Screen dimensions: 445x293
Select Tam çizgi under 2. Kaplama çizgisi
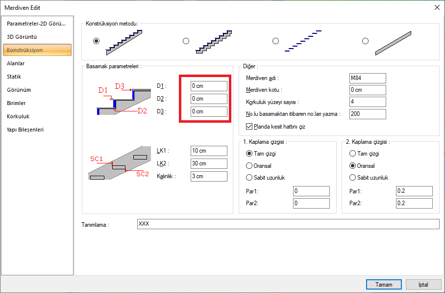(x=352, y=154)
